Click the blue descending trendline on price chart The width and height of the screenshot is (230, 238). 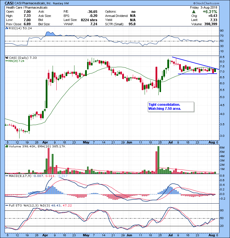point(195,63)
